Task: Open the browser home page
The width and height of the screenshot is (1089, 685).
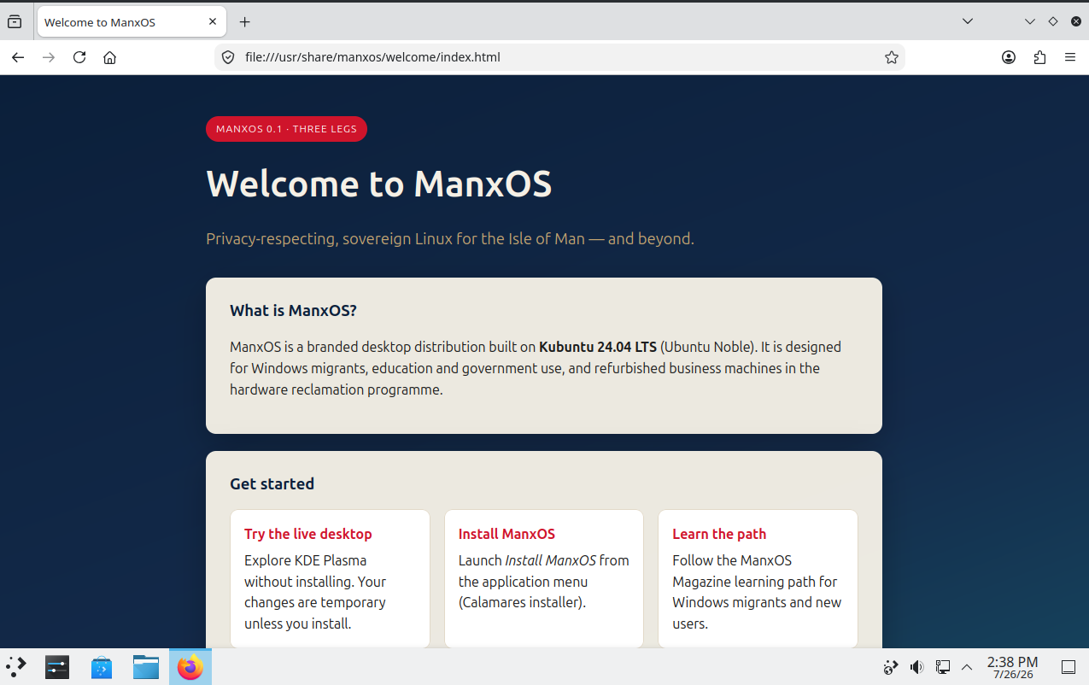Action: click(x=109, y=57)
